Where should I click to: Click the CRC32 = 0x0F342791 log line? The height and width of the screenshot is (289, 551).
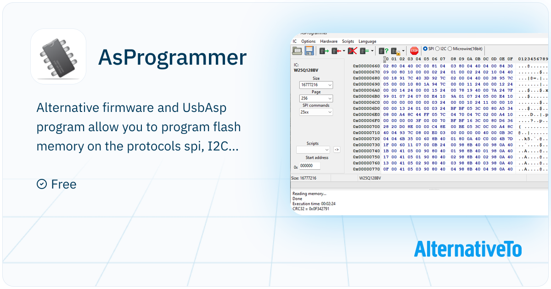(x=311, y=209)
